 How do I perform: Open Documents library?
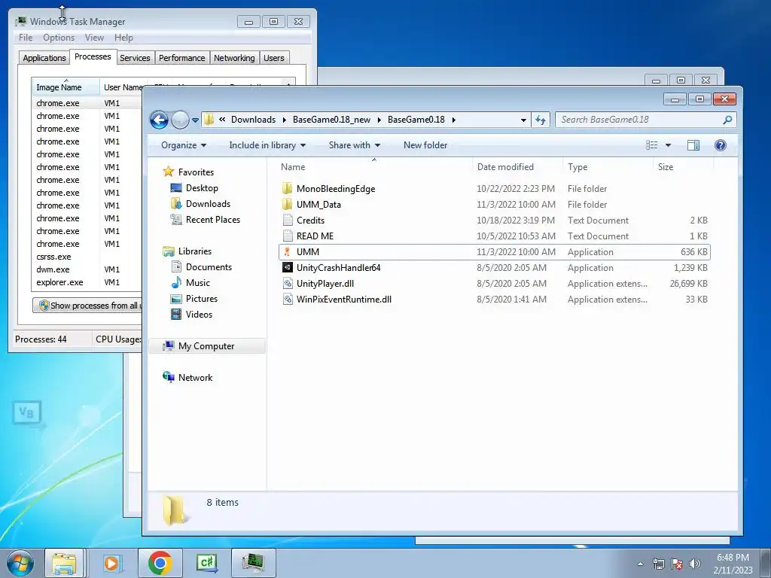tap(209, 267)
